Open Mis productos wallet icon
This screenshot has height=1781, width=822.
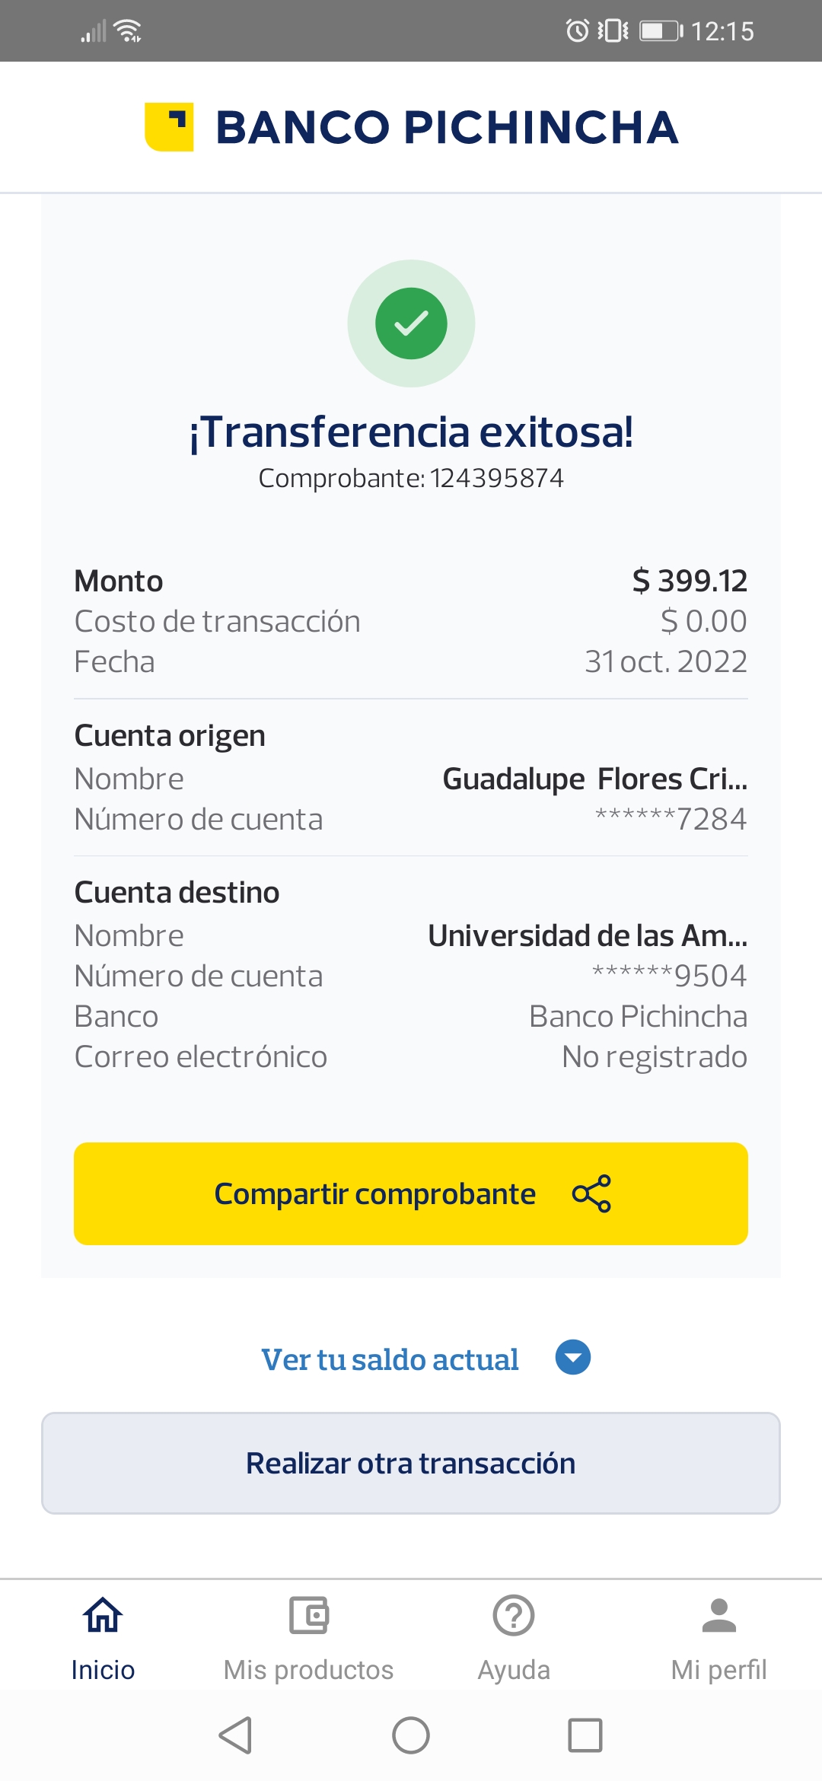click(308, 1615)
